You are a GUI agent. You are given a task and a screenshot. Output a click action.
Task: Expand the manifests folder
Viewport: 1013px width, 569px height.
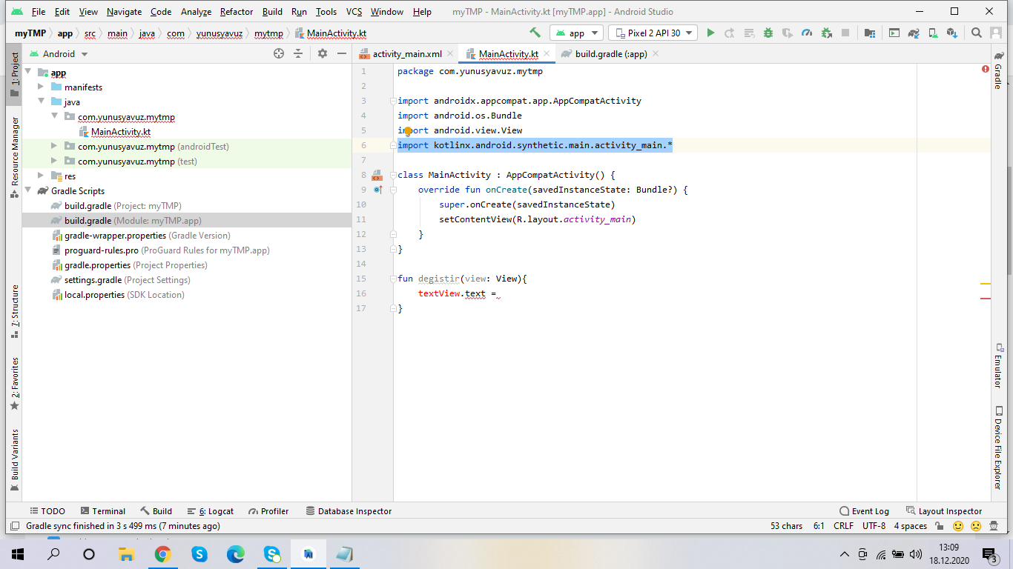42,87
